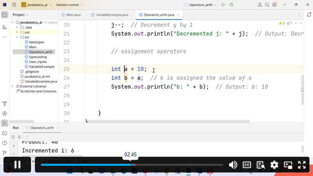The height and width of the screenshot is (176, 313).
Task: Toggle the Project tool window folder icon
Action: point(4,15)
